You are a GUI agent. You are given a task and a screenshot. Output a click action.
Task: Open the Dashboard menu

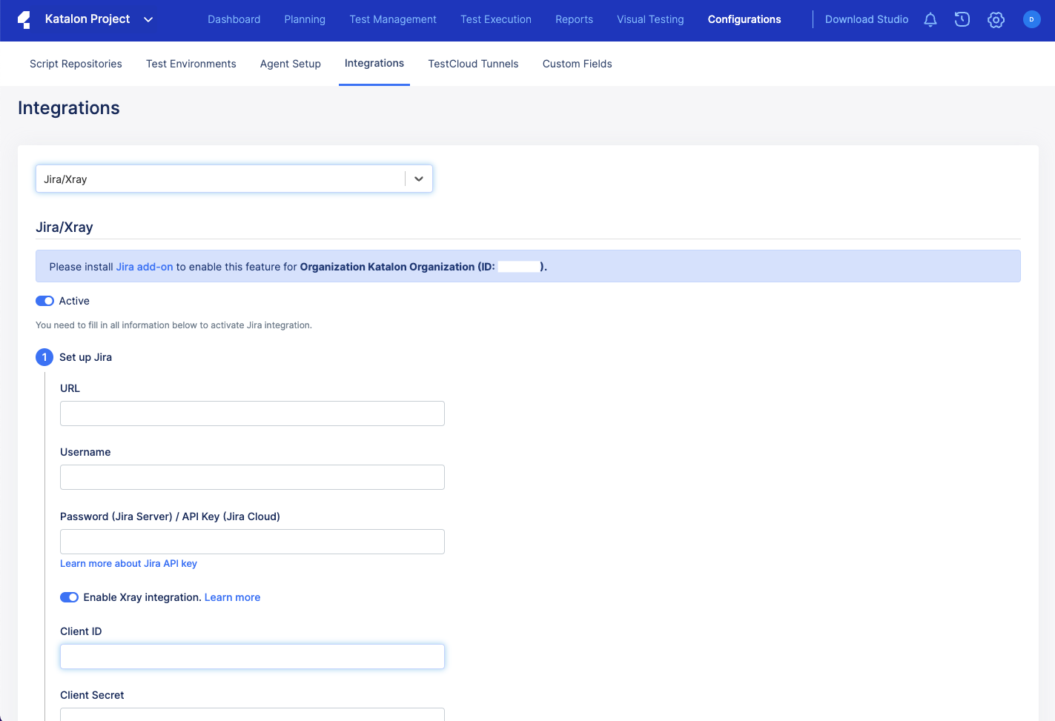coord(234,19)
